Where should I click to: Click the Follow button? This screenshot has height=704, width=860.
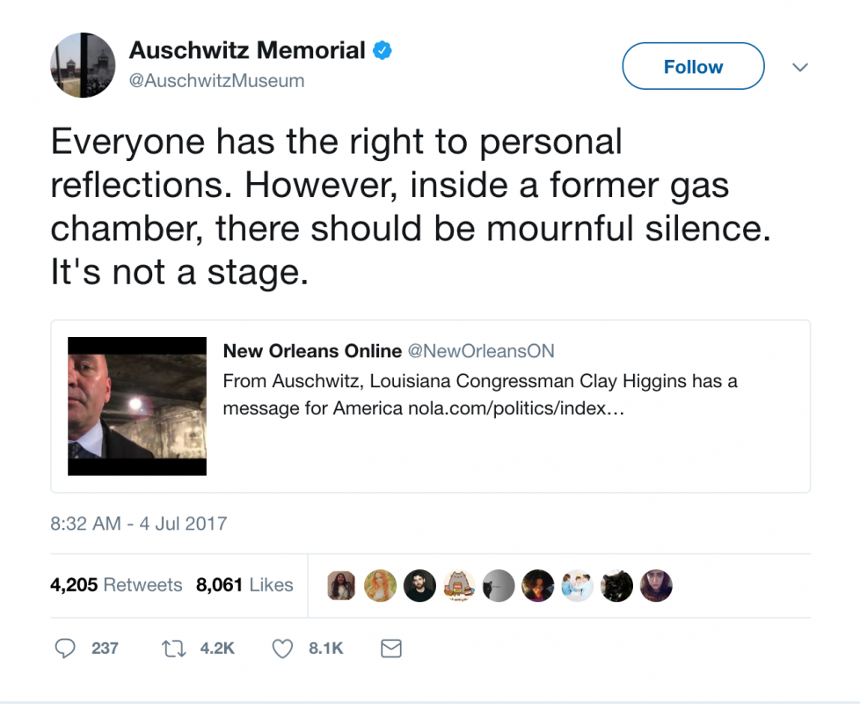tap(693, 66)
